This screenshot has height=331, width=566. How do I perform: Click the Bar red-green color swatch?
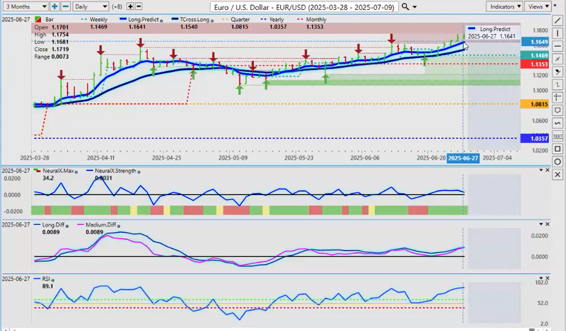click(37, 20)
